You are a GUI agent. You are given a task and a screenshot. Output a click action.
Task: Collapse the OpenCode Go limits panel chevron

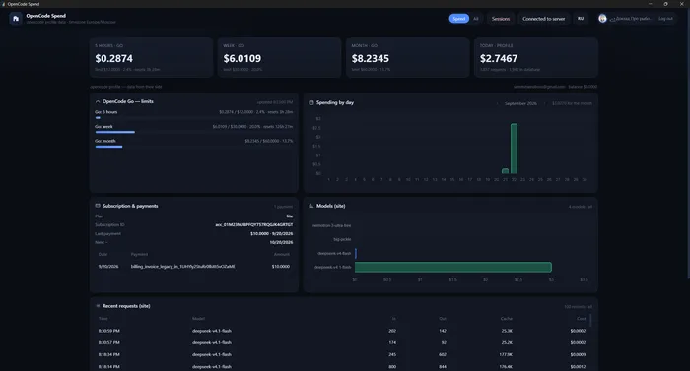pos(98,101)
